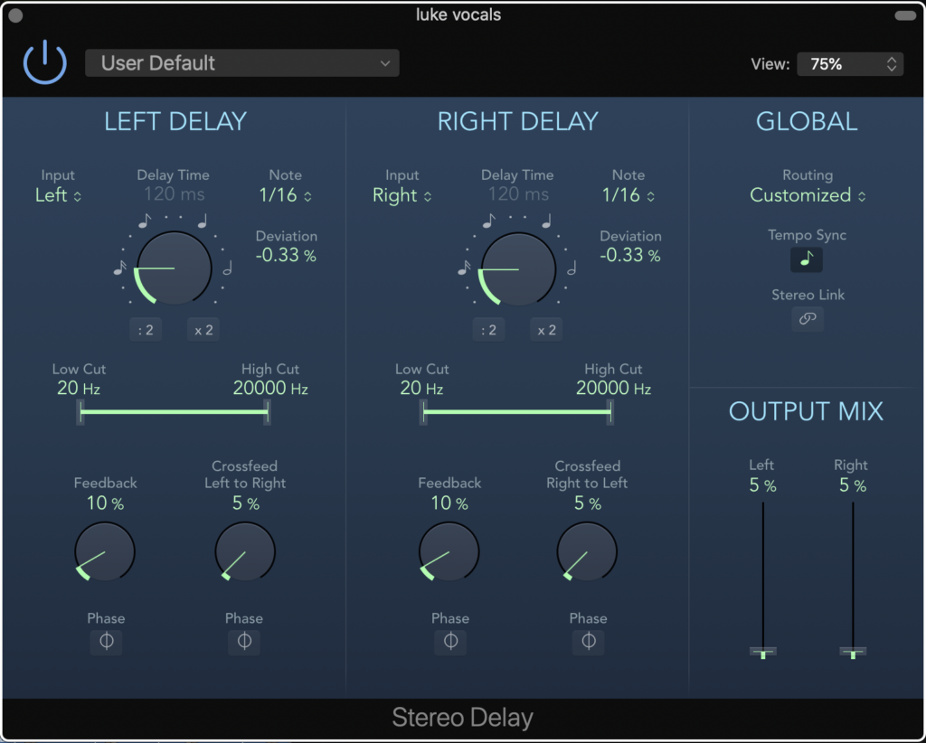Click Crossfeed Right to Left 5 % value

pos(588,503)
